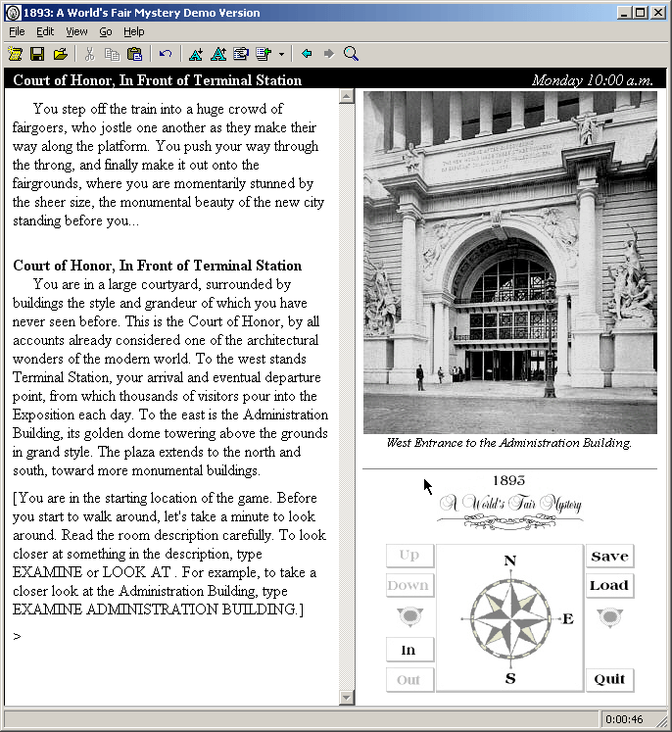Click the '1893 A World's Fair Mystery' logo
Image resolution: width=672 pixels, height=732 pixels.
[x=509, y=503]
